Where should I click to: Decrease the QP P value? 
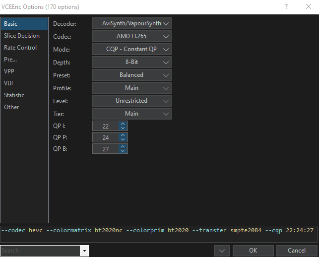(x=123, y=139)
